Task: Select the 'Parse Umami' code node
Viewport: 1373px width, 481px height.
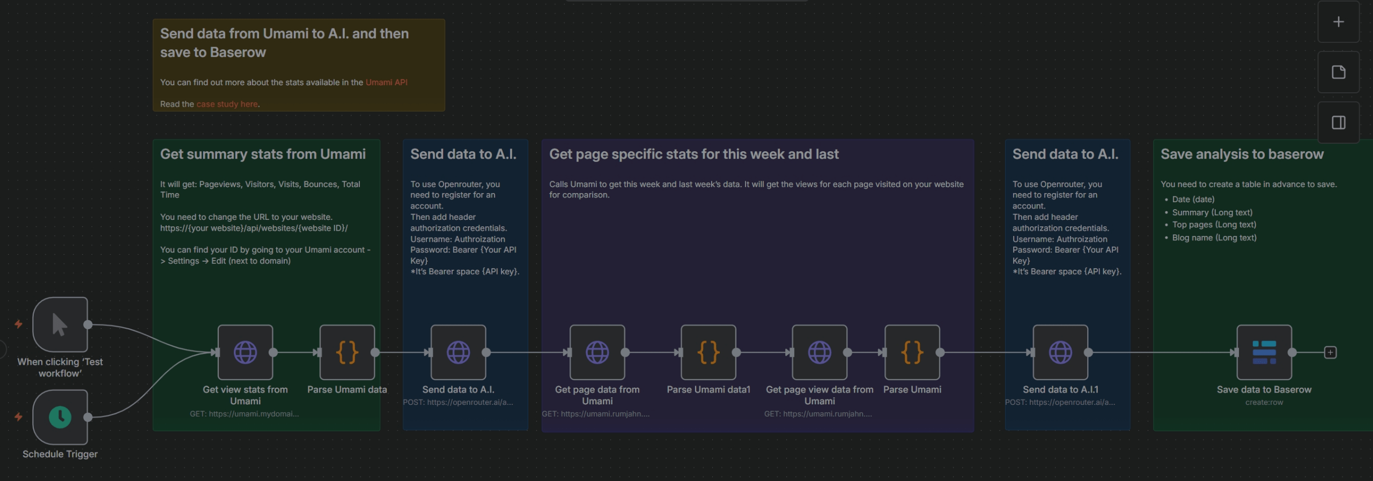Action: click(x=912, y=352)
